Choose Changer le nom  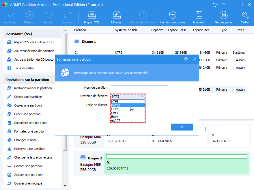click(21, 140)
